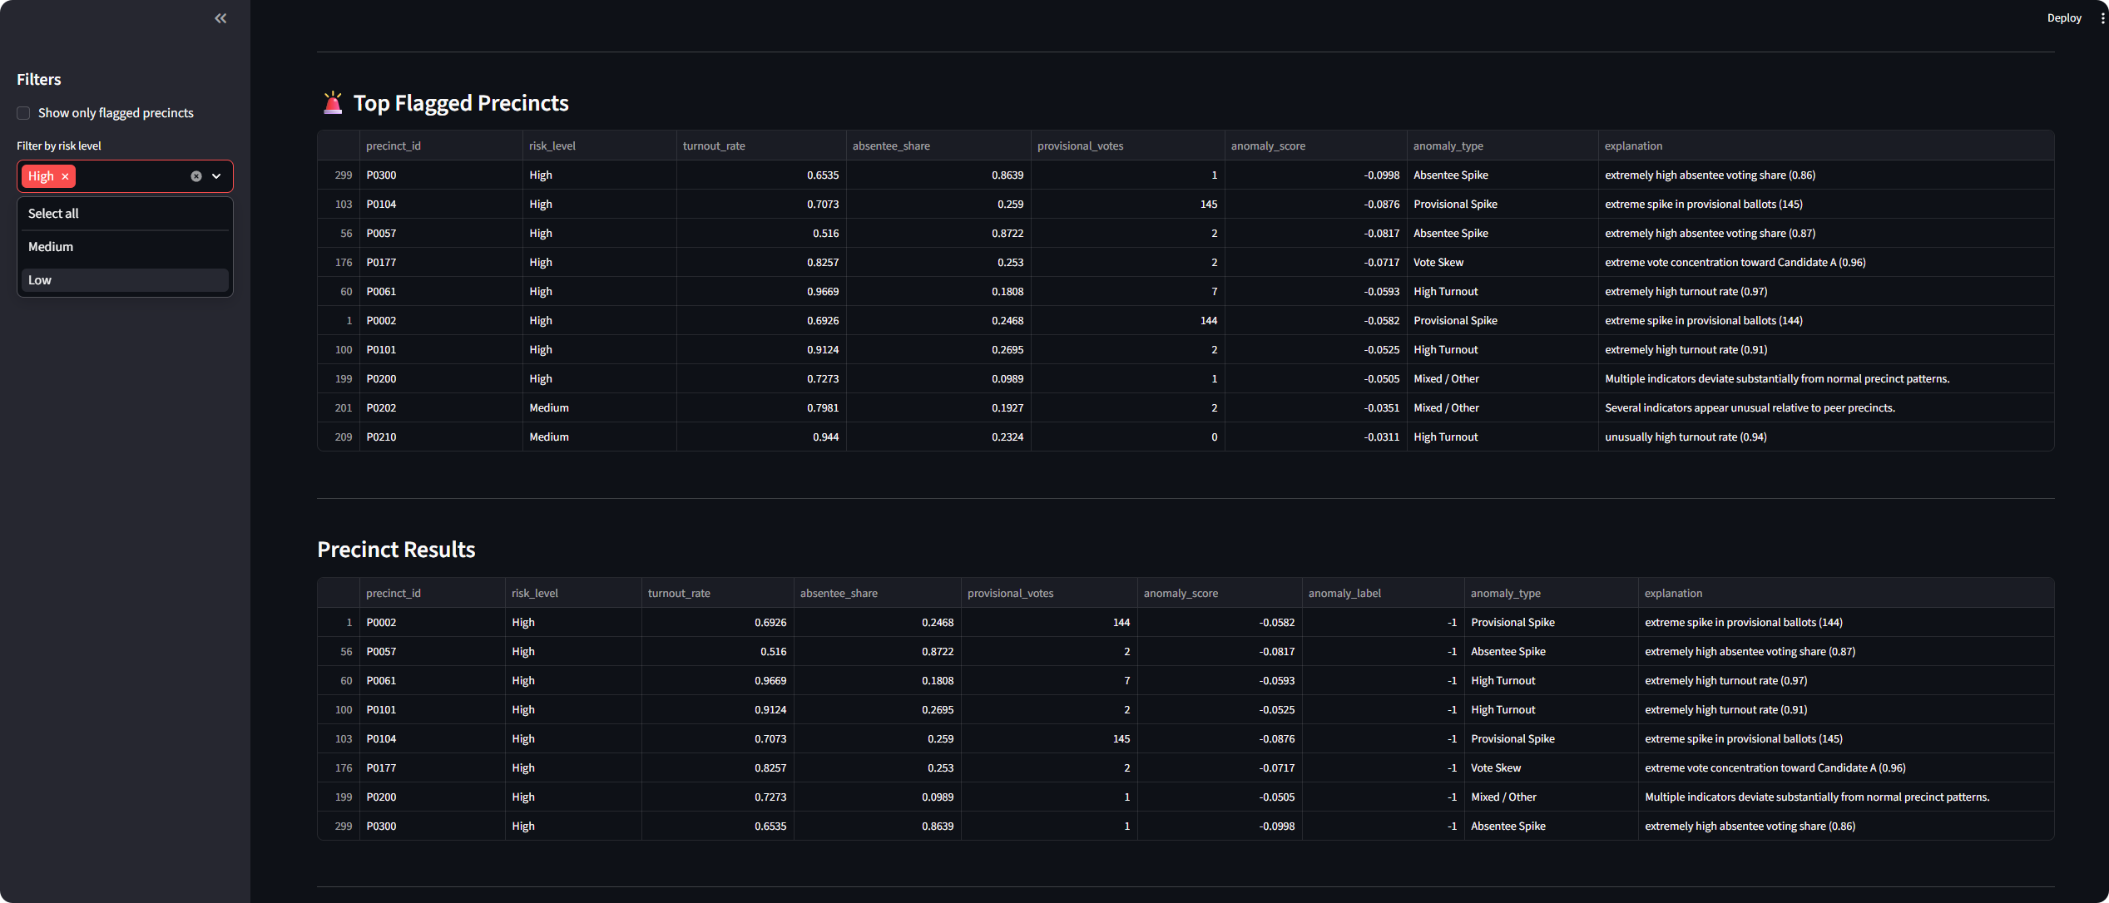The height and width of the screenshot is (903, 2109).
Task: Choose Select all in dropdown list
Action: [53, 214]
